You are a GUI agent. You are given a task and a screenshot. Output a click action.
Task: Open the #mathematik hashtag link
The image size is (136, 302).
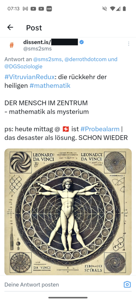point(50,86)
